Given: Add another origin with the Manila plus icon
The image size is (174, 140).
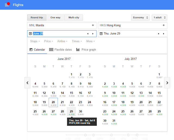Looking at the screenshot, I should pyautogui.click(x=93, y=25).
